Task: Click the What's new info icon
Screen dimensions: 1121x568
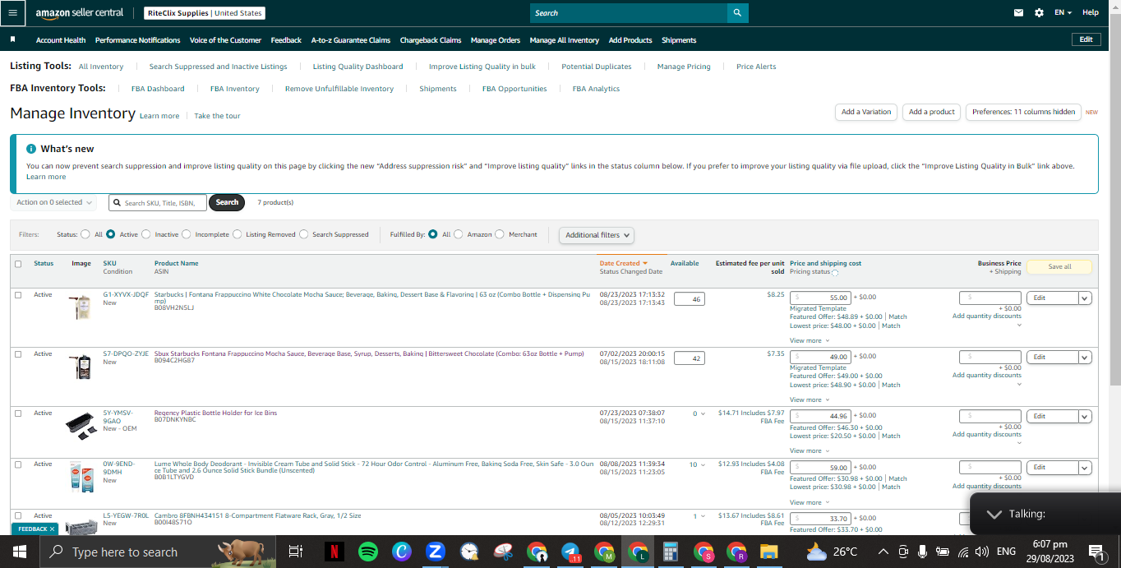Action: pos(31,149)
